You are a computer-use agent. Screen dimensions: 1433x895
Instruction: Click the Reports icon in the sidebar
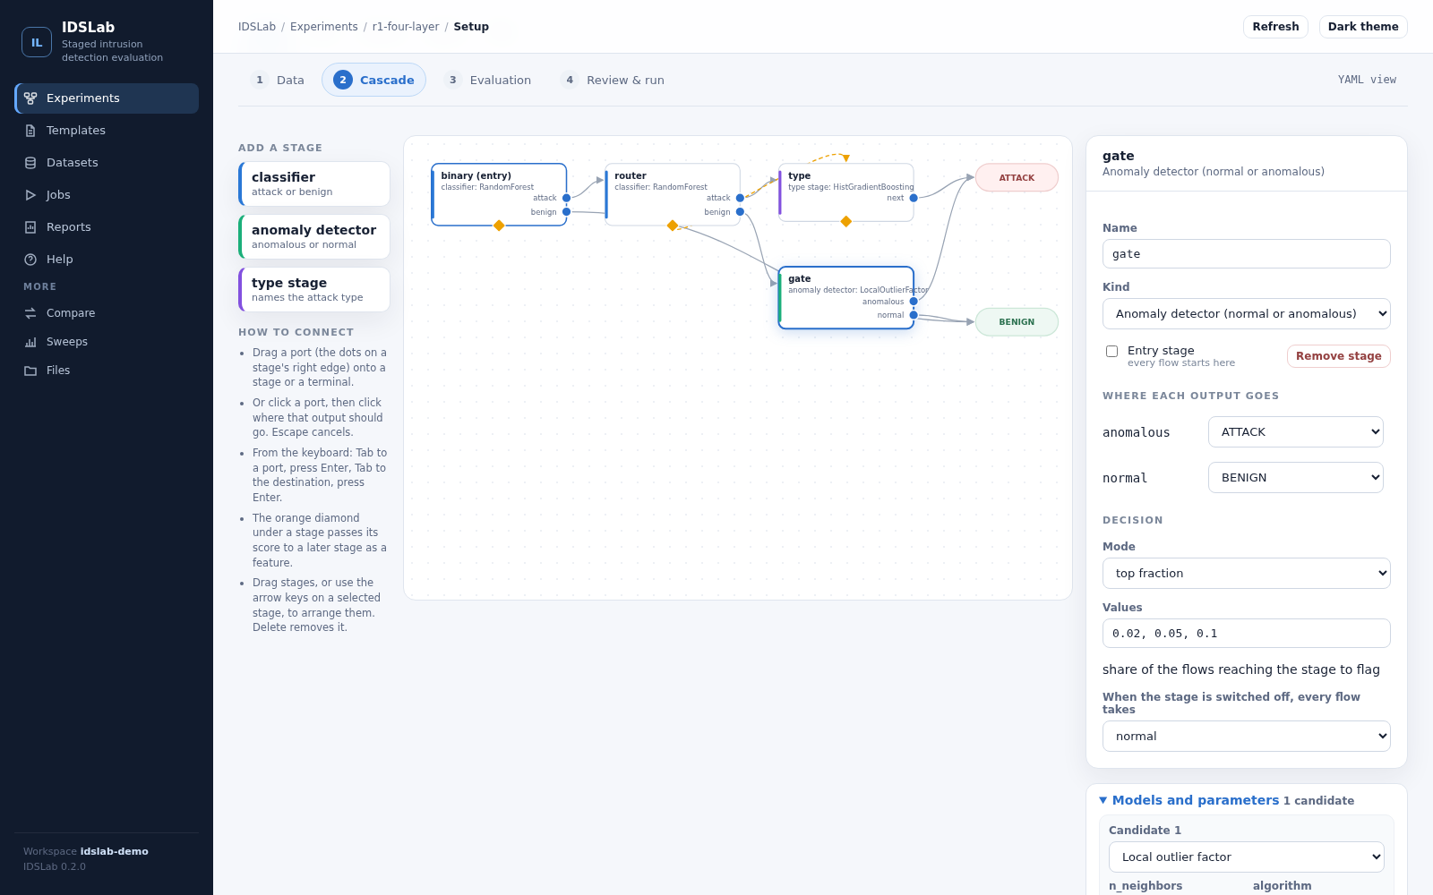[x=30, y=227]
